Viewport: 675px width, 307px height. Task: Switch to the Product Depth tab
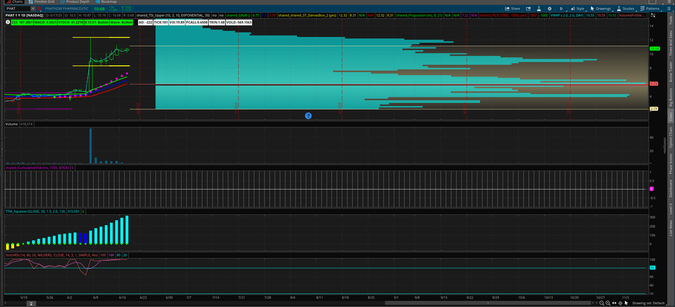pos(75,2)
